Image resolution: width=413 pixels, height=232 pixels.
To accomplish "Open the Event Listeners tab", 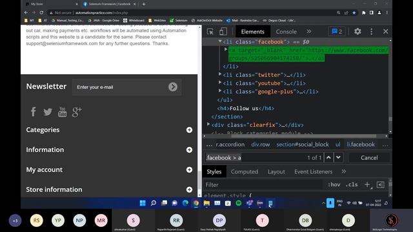I will [313, 172].
